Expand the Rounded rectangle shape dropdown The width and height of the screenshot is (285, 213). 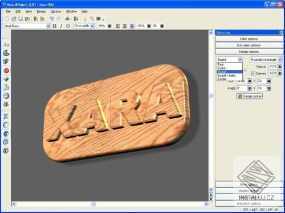(280, 60)
